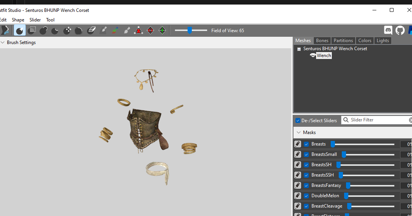Viewport: 412px width, 216px height.
Task: Switch to the Lights tab
Action: pyautogui.click(x=382, y=41)
